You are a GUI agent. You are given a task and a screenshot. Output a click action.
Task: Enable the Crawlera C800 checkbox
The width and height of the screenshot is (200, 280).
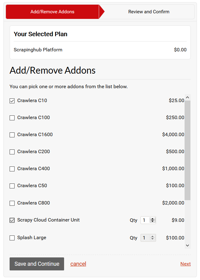pyautogui.click(x=12, y=203)
